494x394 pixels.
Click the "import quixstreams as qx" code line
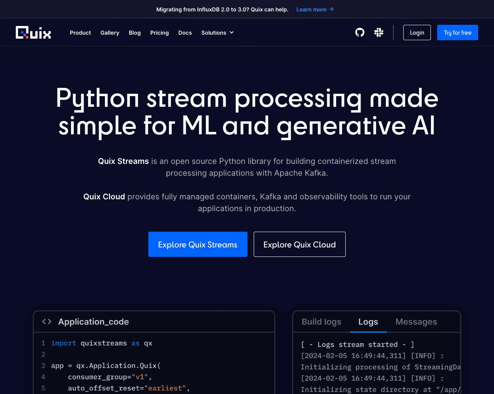pos(102,343)
